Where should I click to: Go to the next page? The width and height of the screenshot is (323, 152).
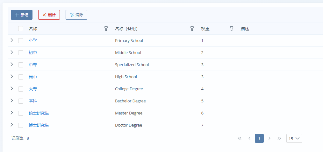coord(269,138)
